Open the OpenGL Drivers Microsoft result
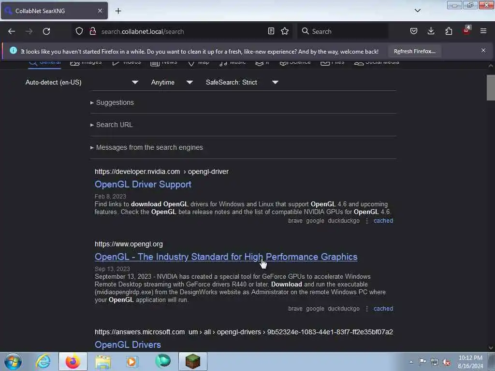This screenshot has width=495, height=371. click(x=128, y=344)
